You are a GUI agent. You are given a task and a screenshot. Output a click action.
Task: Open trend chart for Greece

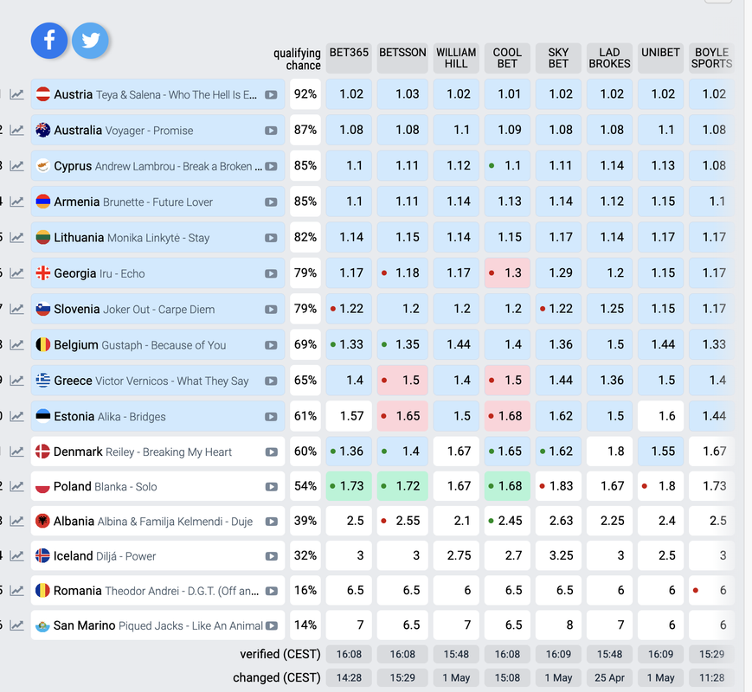coord(16,381)
